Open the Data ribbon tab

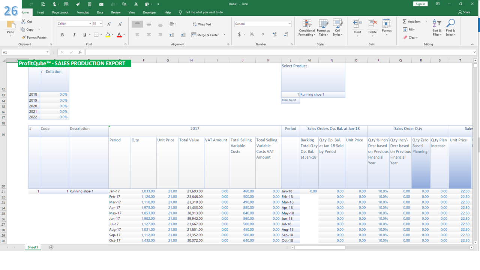click(x=100, y=12)
